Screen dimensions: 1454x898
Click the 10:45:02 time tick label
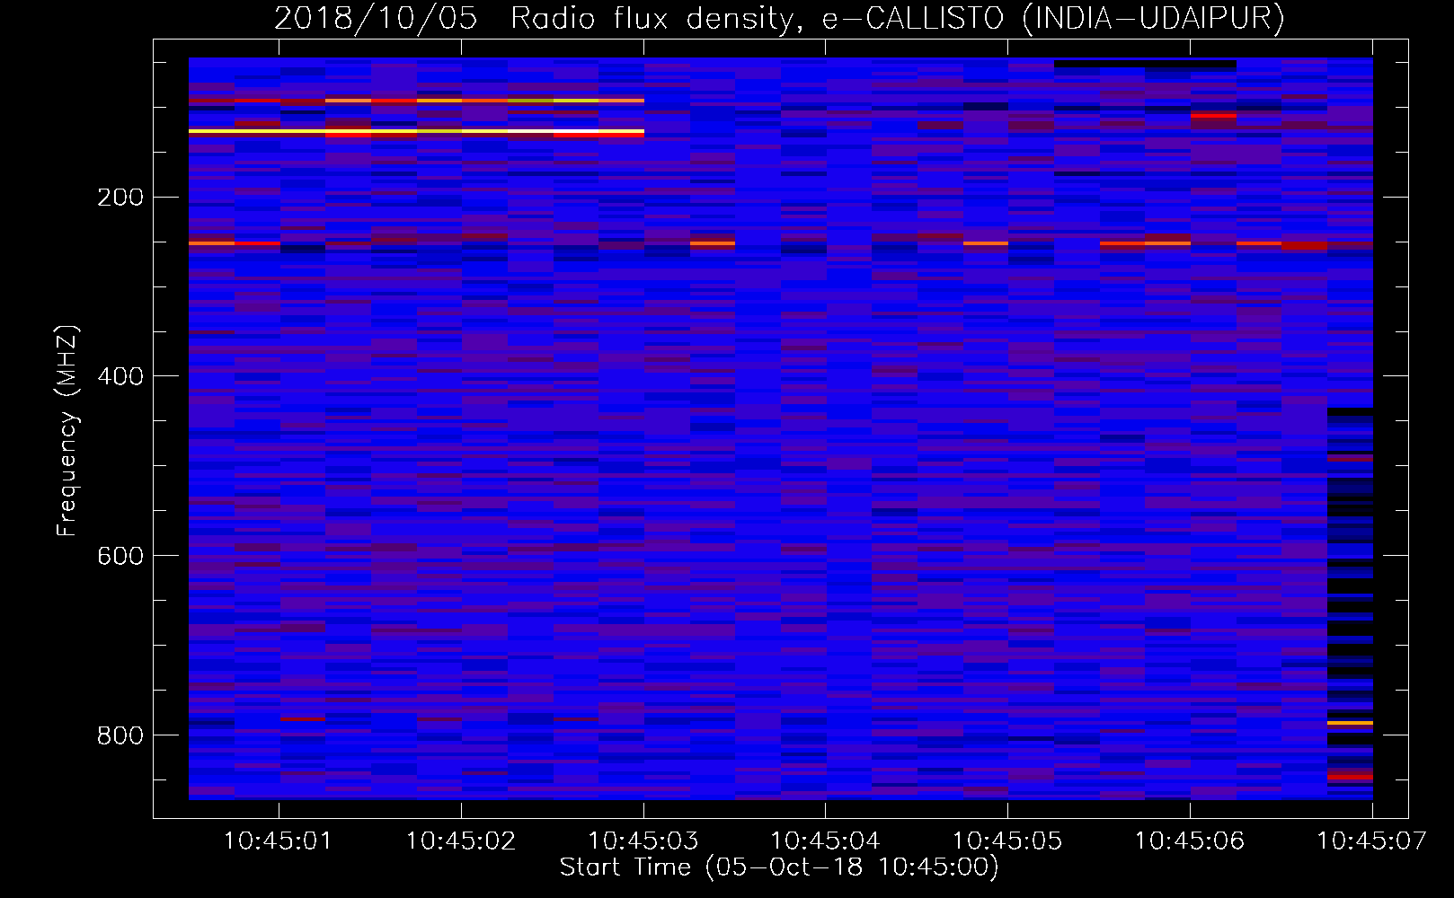click(x=460, y=841)
